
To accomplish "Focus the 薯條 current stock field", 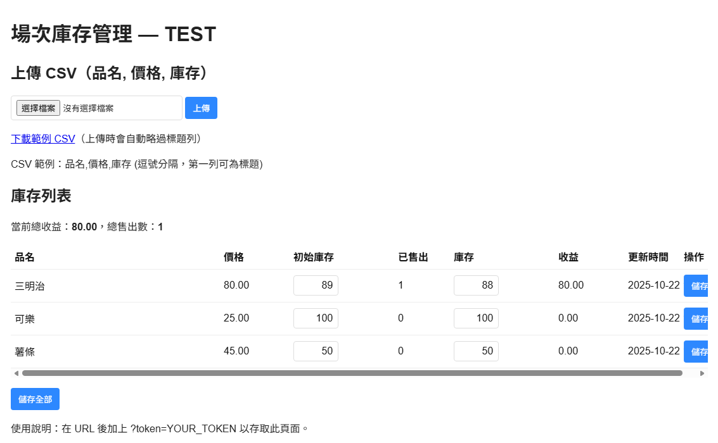I will pos(476,351).
